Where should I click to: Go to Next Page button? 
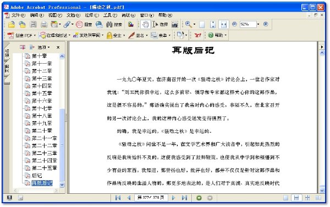tap(173, 198)
